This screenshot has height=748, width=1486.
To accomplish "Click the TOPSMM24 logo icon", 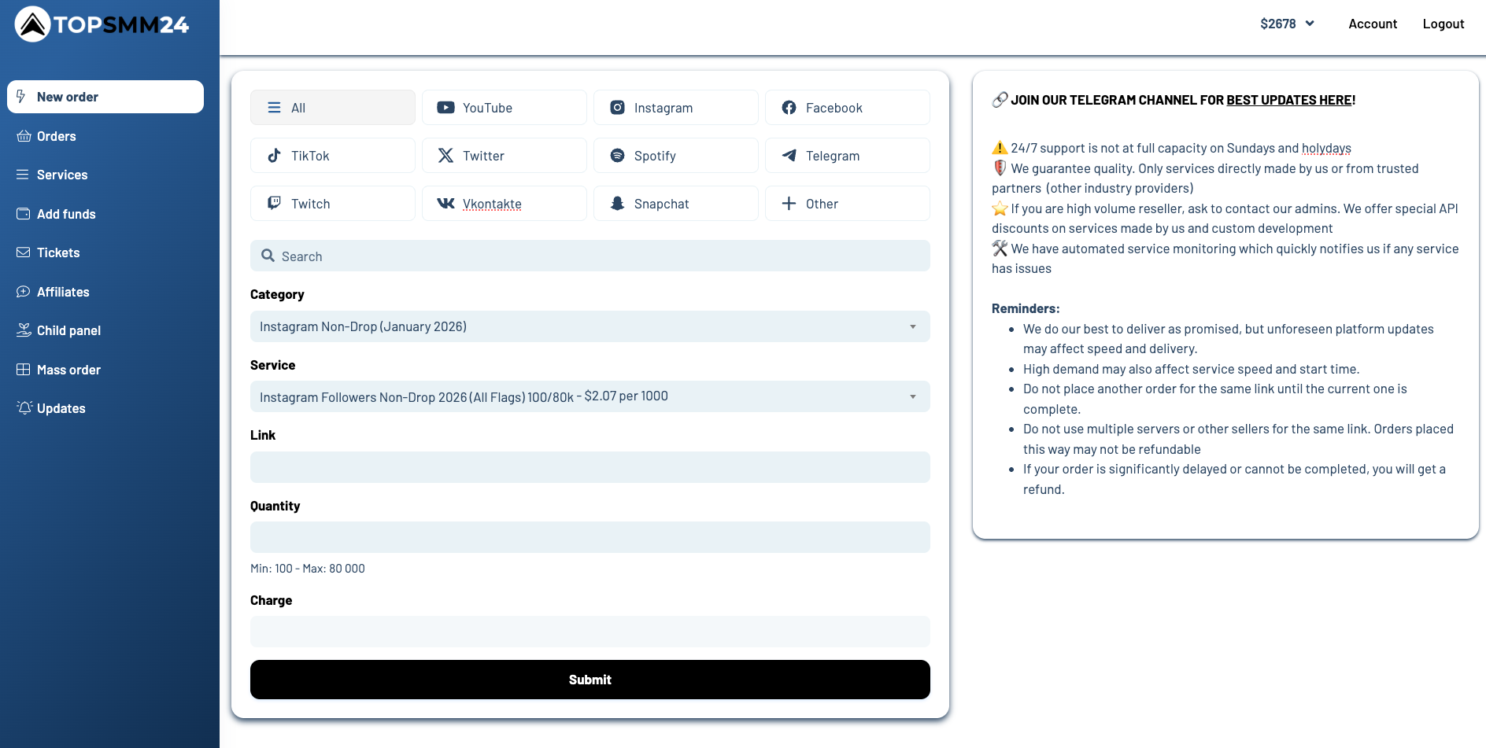I will tap(33, 24).
